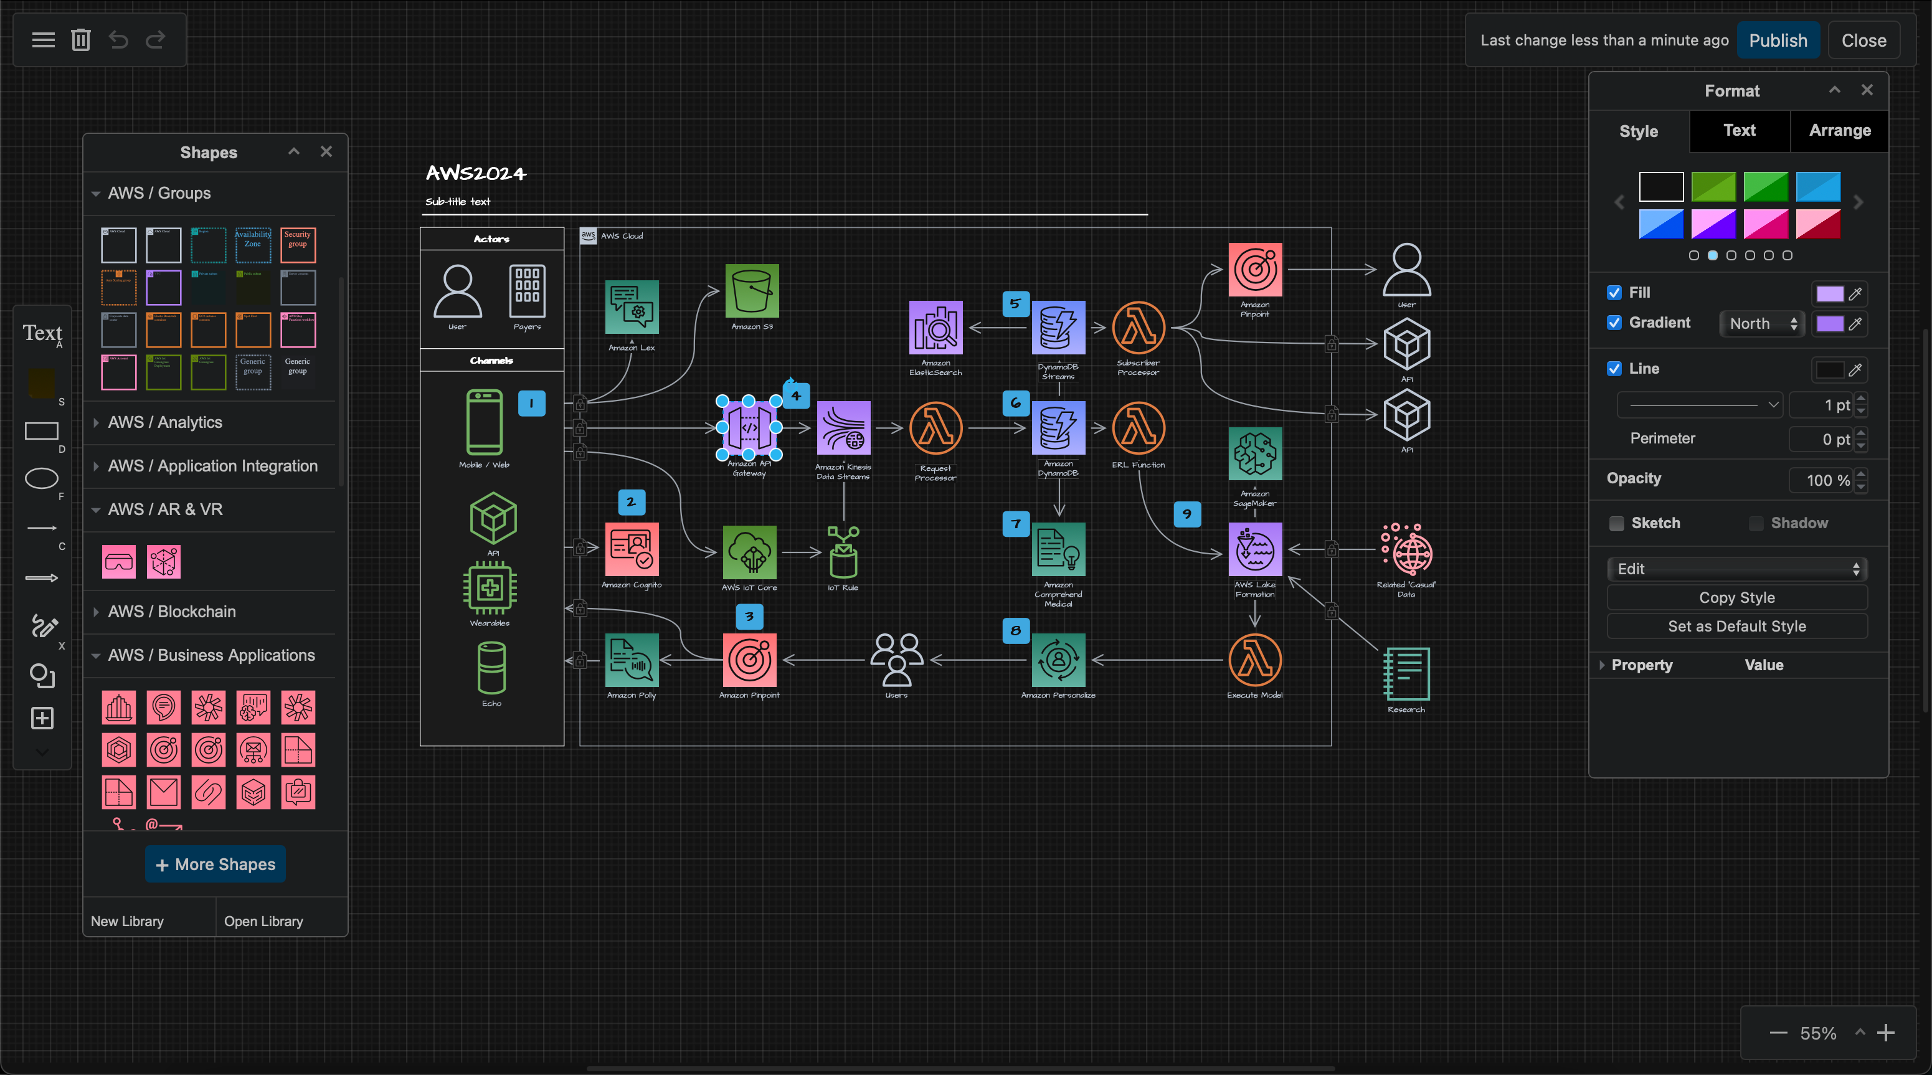Click the Undo icon in the top toolbar

[x=118, y=40]
